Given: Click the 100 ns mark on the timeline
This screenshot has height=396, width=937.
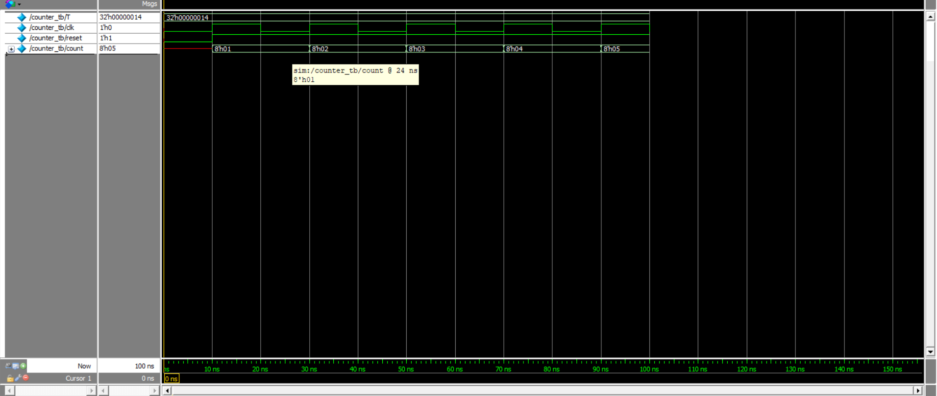Looking at the screenshot, I should point(649,369).
